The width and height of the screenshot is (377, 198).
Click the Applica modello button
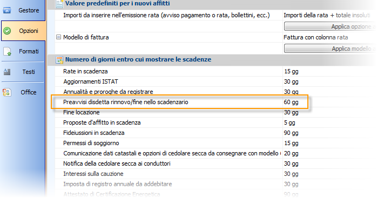coord(330,49)
